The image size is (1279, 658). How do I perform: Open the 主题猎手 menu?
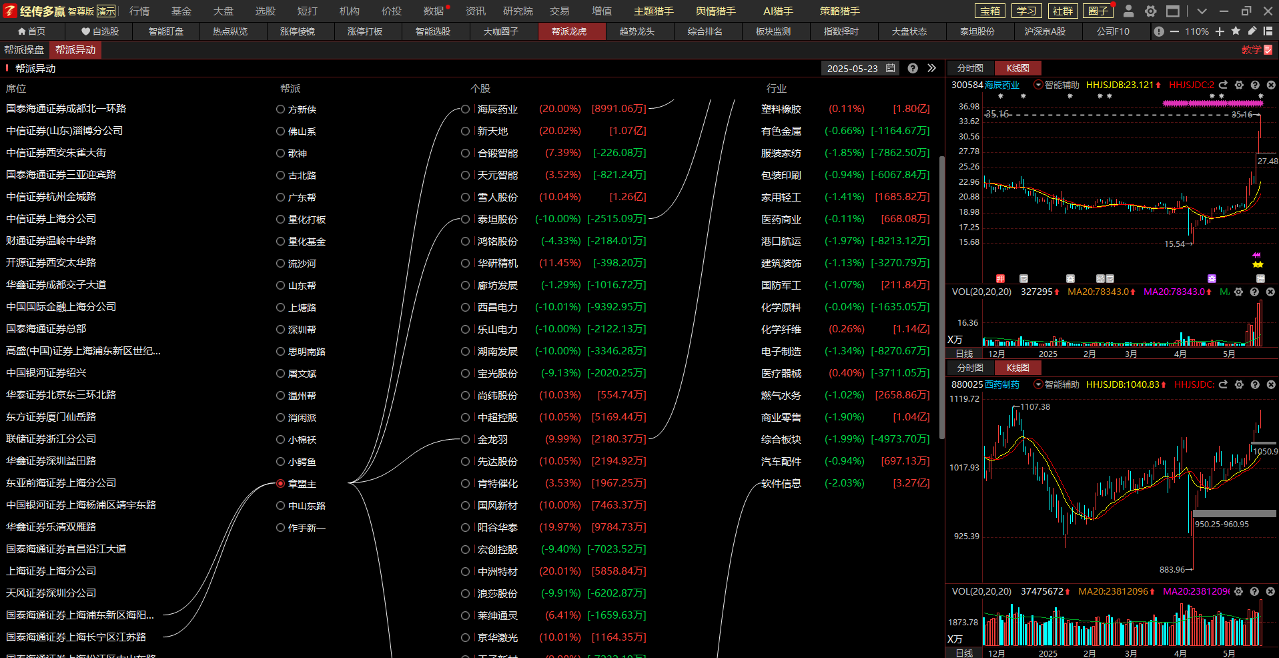click(654, 11)
